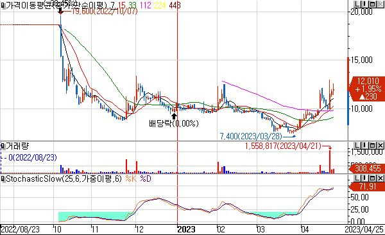Click the 03 month label on time axis
The image size is (385, 235).
(x=261, y=229)
